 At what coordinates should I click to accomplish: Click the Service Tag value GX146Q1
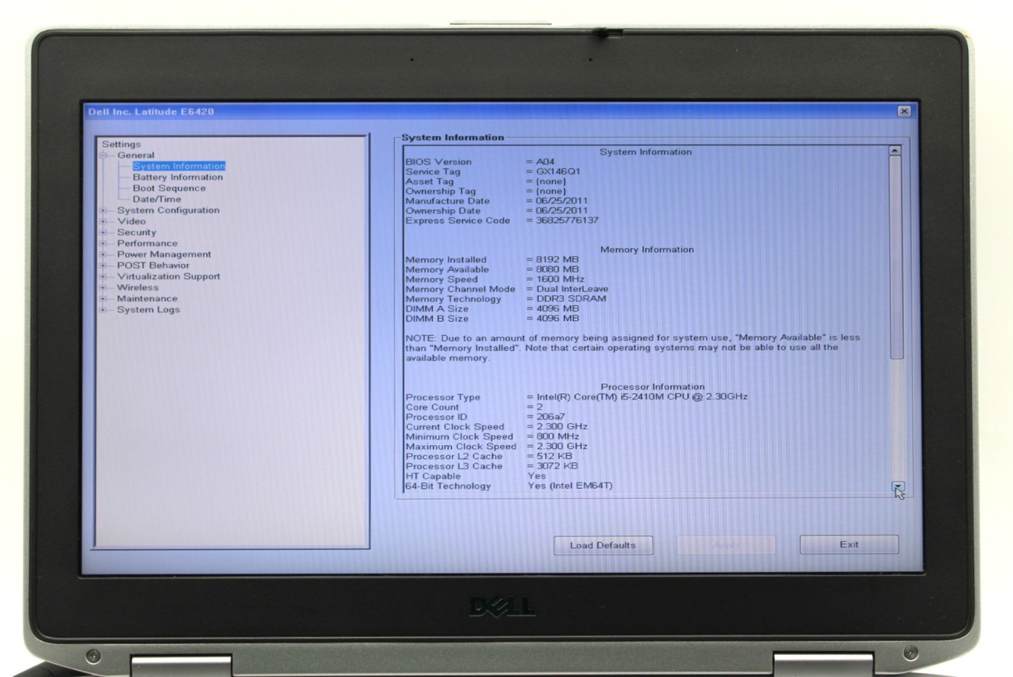click(x=558, y=172)
